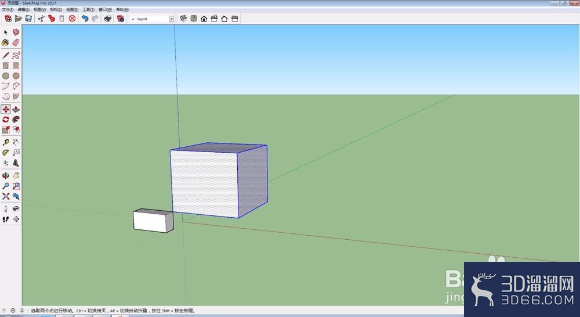This screenshot has width=580, height=317.
Task: Expand the Layer0 layer dropdown
Action: [x=171, y=19]
